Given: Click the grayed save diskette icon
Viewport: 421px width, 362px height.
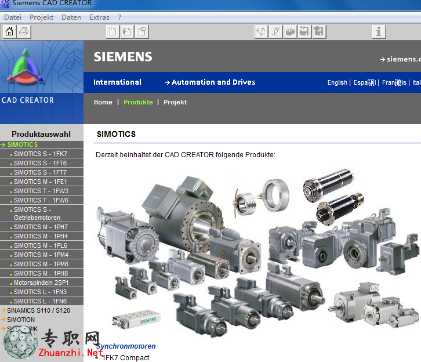Looking at the screenshot, I should tap(305, 32).
